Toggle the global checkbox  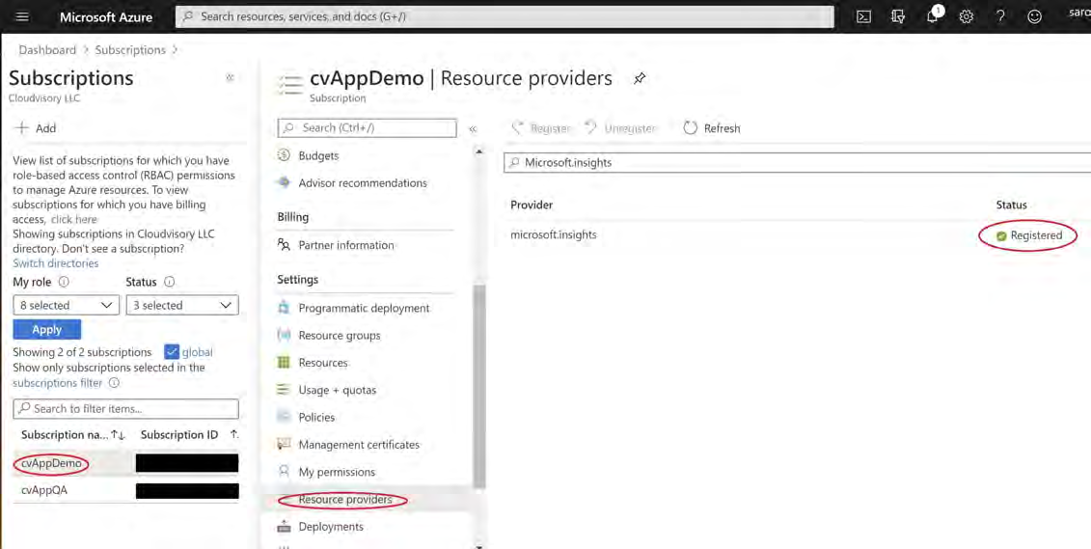[x=172, y=351]
